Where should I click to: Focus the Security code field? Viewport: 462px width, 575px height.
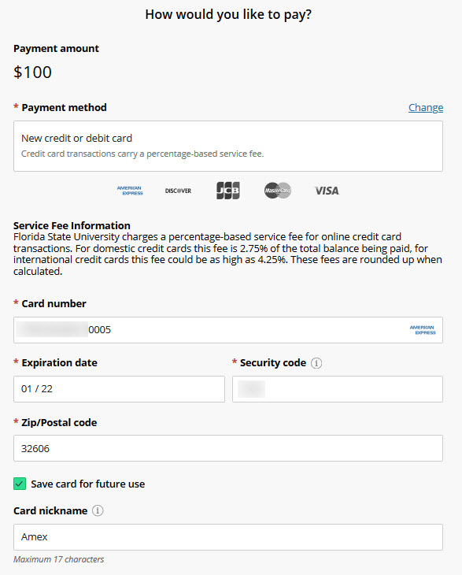[338, 389]
